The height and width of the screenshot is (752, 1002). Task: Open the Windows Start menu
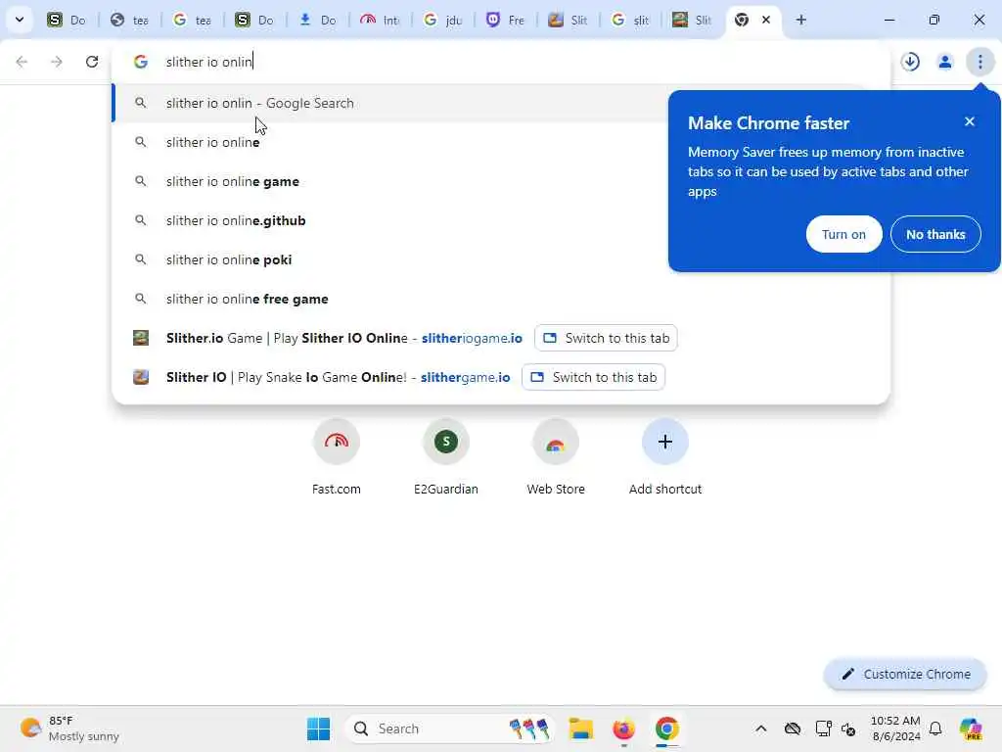coord(318,728)
